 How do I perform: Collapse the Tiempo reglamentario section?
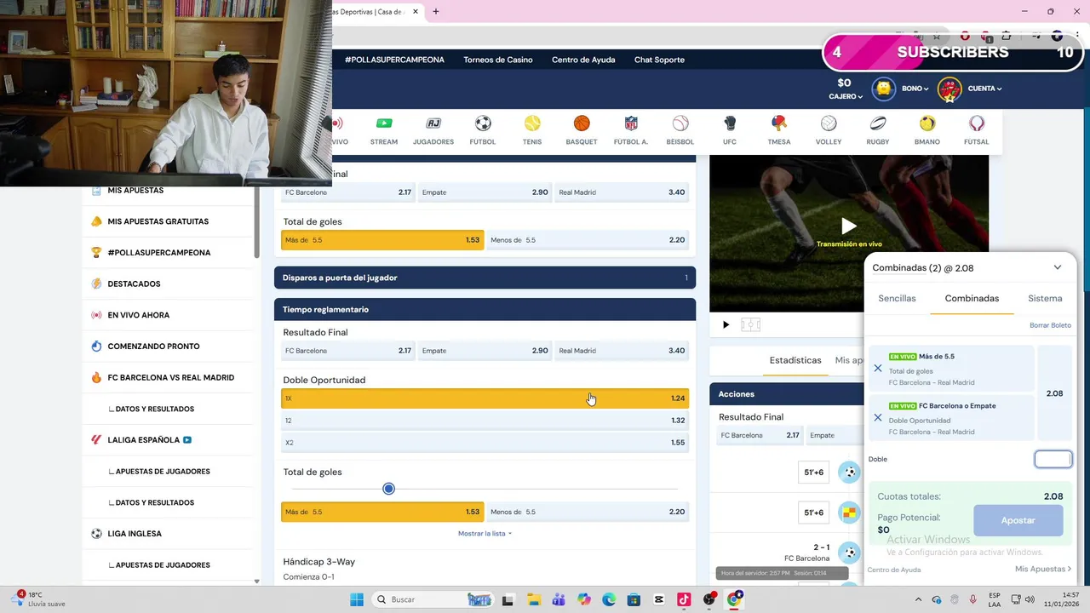485,309
